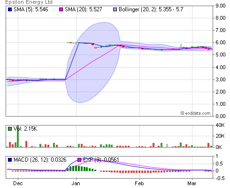Click the green Vol legend swatch
This screenshot has width=230, height=188.
(x=10, y=129)
